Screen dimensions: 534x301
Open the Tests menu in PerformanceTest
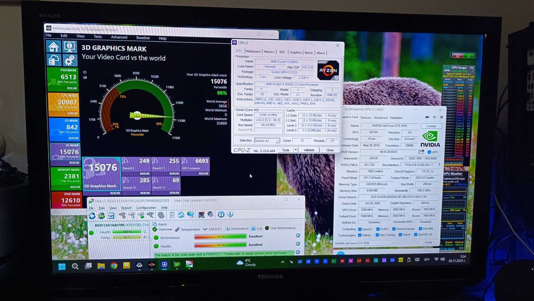coord(98,36)
